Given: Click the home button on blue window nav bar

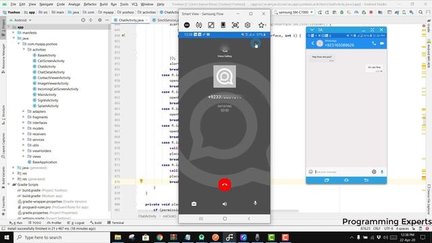Looking at the screenshot, I should click(346, 180).
